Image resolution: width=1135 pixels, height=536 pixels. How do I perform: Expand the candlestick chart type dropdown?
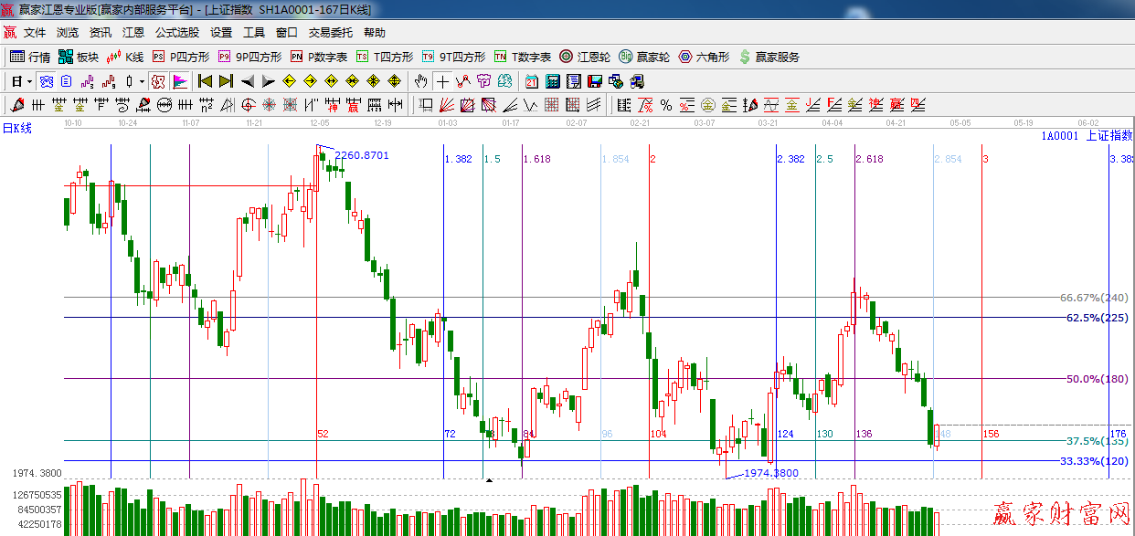tap(142, 81)
